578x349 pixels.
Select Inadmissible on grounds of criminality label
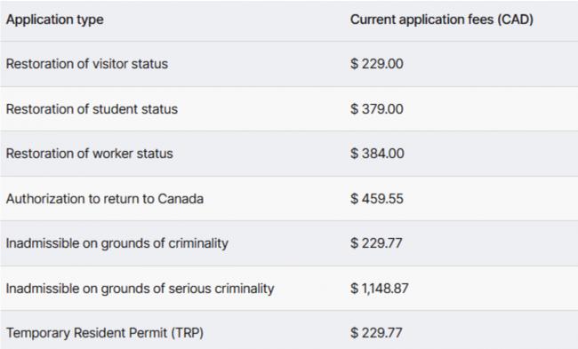tap(117, 243)
